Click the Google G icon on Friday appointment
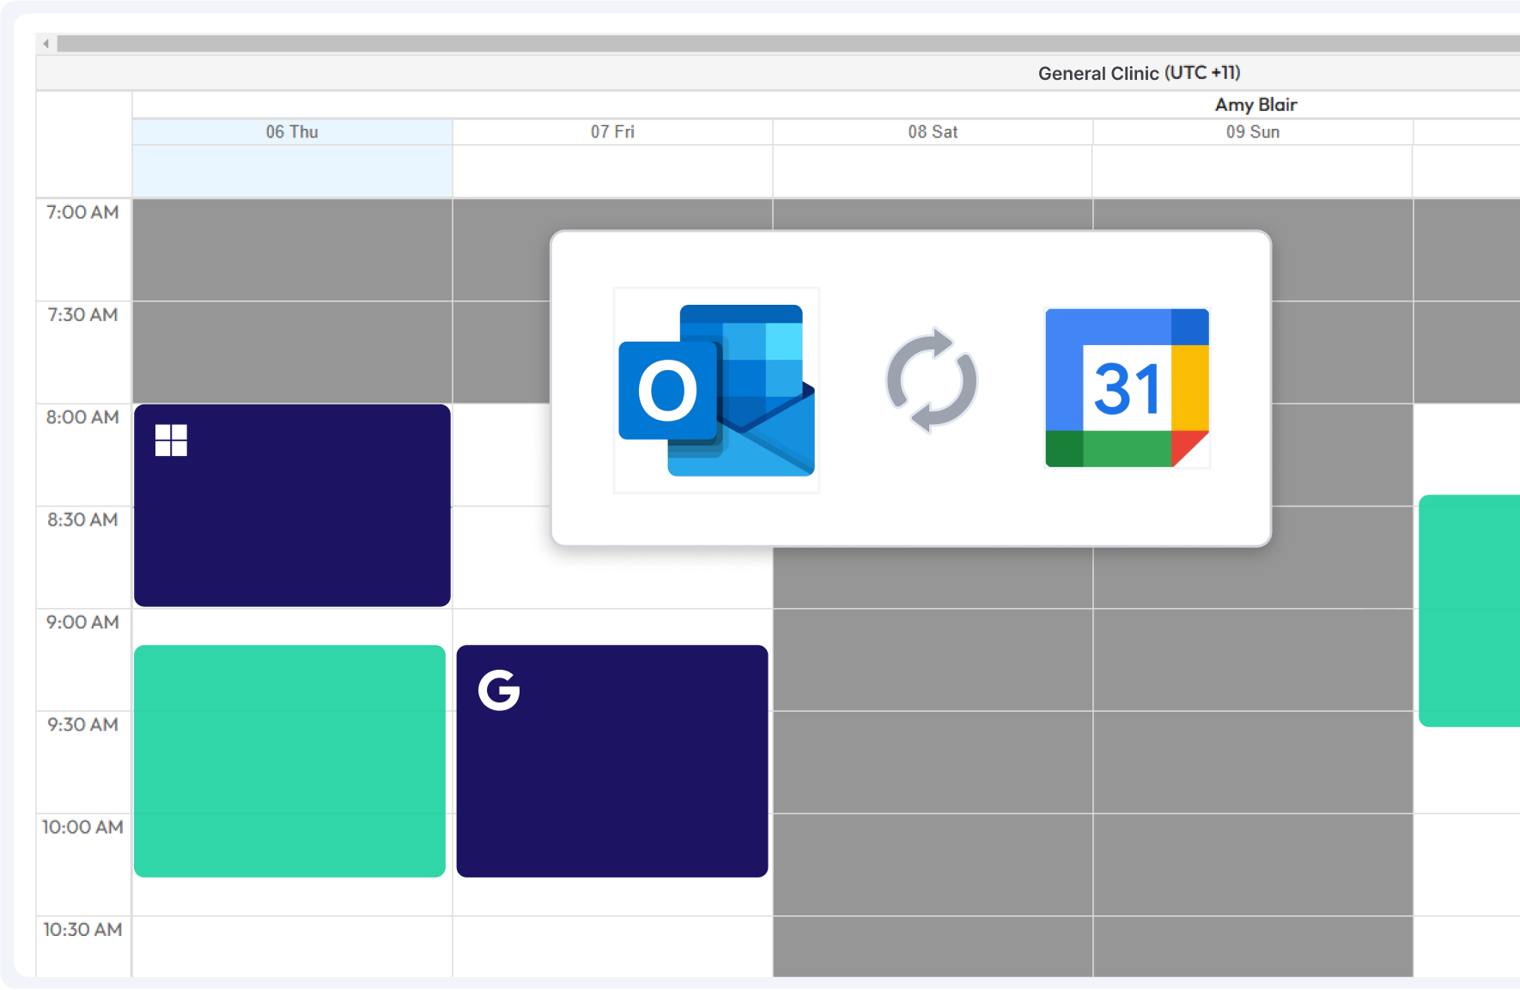The height and width of the screenshot is (990, 1520). click(x=499, y=690)
